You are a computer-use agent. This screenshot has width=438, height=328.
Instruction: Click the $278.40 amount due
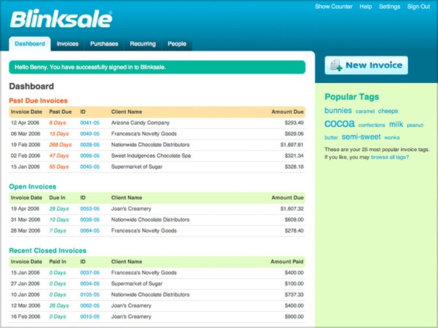tap(294, 230)
